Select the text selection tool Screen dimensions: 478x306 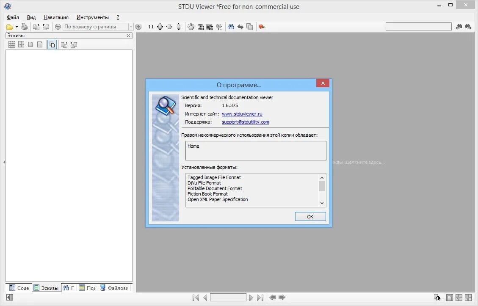(201, 27)
